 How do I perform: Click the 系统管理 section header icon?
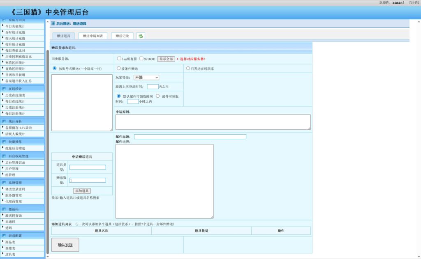click(x=4, y=183)
